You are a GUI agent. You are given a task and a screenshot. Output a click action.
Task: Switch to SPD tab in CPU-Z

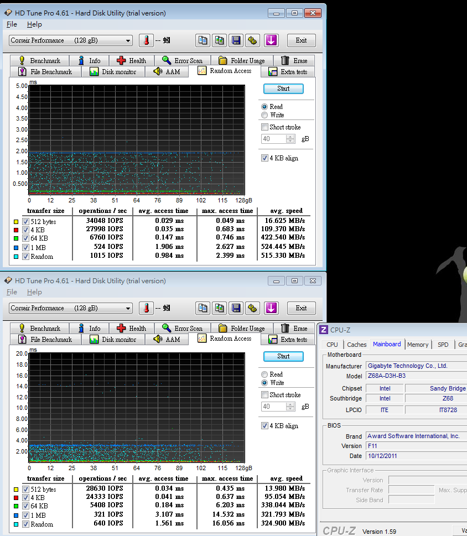pos(443,345)
